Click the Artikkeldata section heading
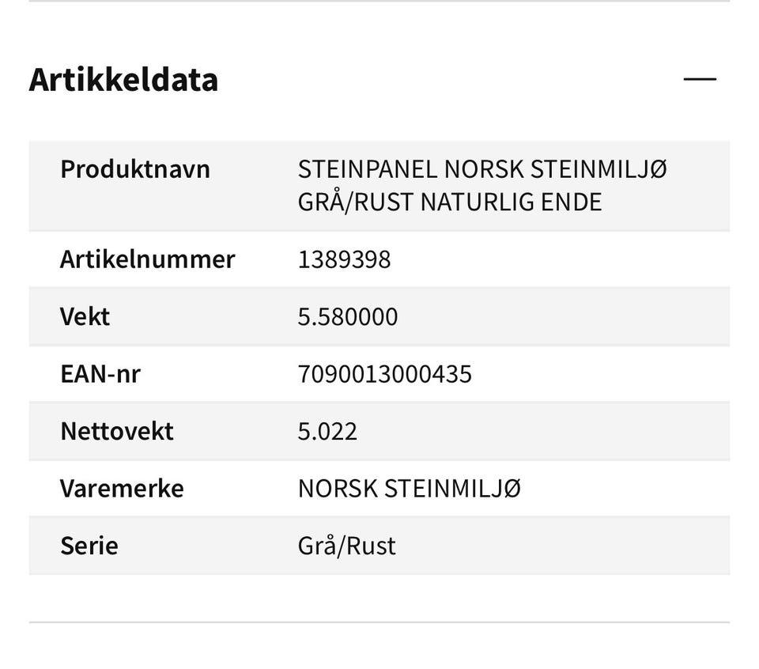The image size is (759, 669). (x=123, y=80)
